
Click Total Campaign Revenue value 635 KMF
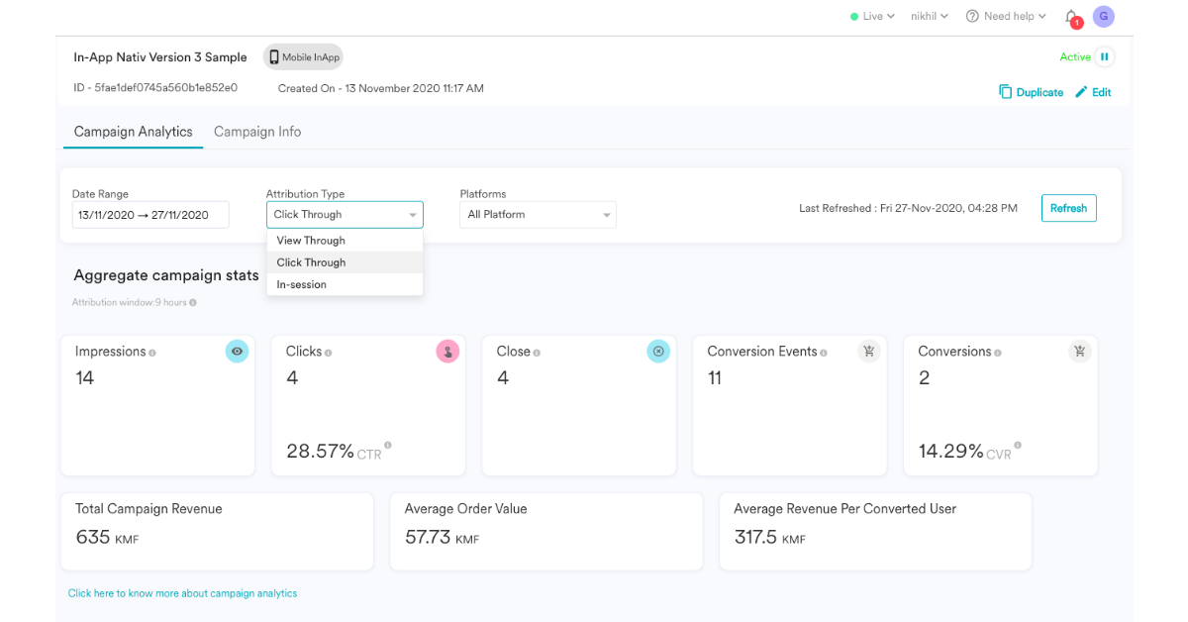click(107, 538)
